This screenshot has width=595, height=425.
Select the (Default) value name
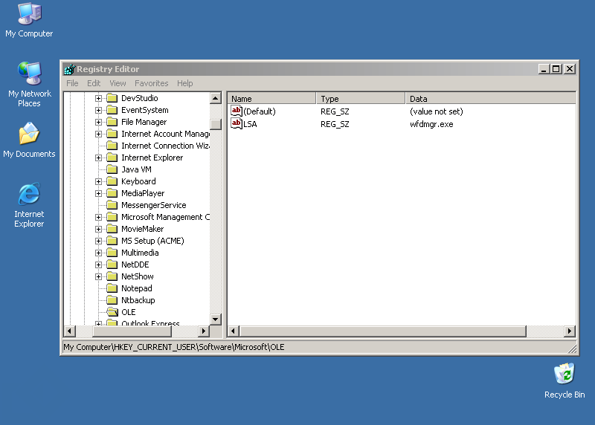pos(260,111)
